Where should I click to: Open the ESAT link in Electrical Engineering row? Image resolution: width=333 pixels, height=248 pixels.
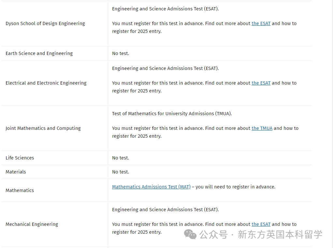261,83
